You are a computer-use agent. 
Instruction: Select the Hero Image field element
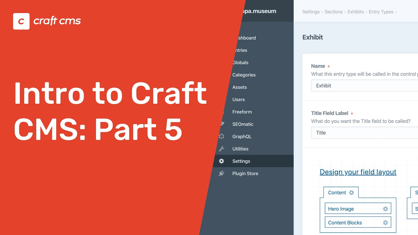358,209
